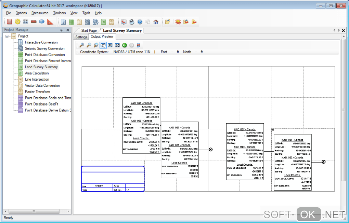Click the zoom in magnifier icon

[82, 45]
